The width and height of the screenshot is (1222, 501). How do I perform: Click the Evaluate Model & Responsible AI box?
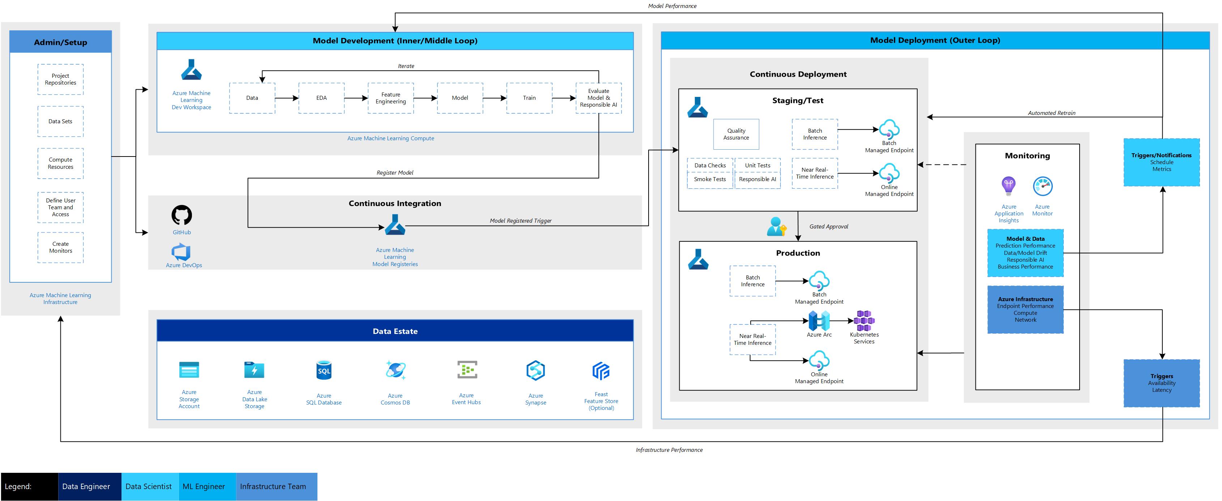pyautogui.click(x=598, y=98)
